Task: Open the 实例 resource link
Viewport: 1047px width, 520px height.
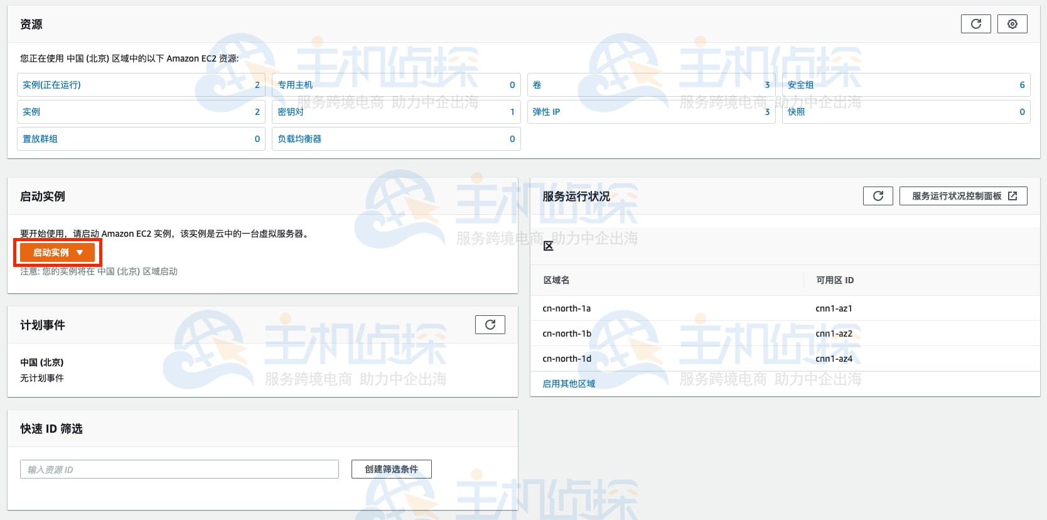Action: (31, 112)
